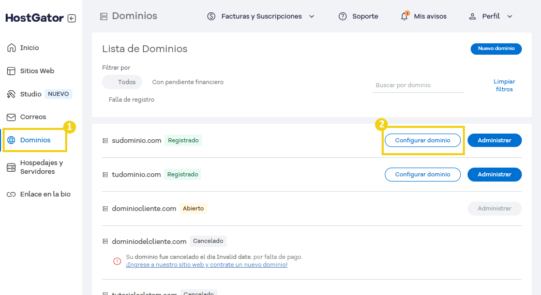Expand Facturas y Suscripciones dropdown chevron
Viewport: 541px width, 295px height.
pyautogui.click(x=311, y=16)
